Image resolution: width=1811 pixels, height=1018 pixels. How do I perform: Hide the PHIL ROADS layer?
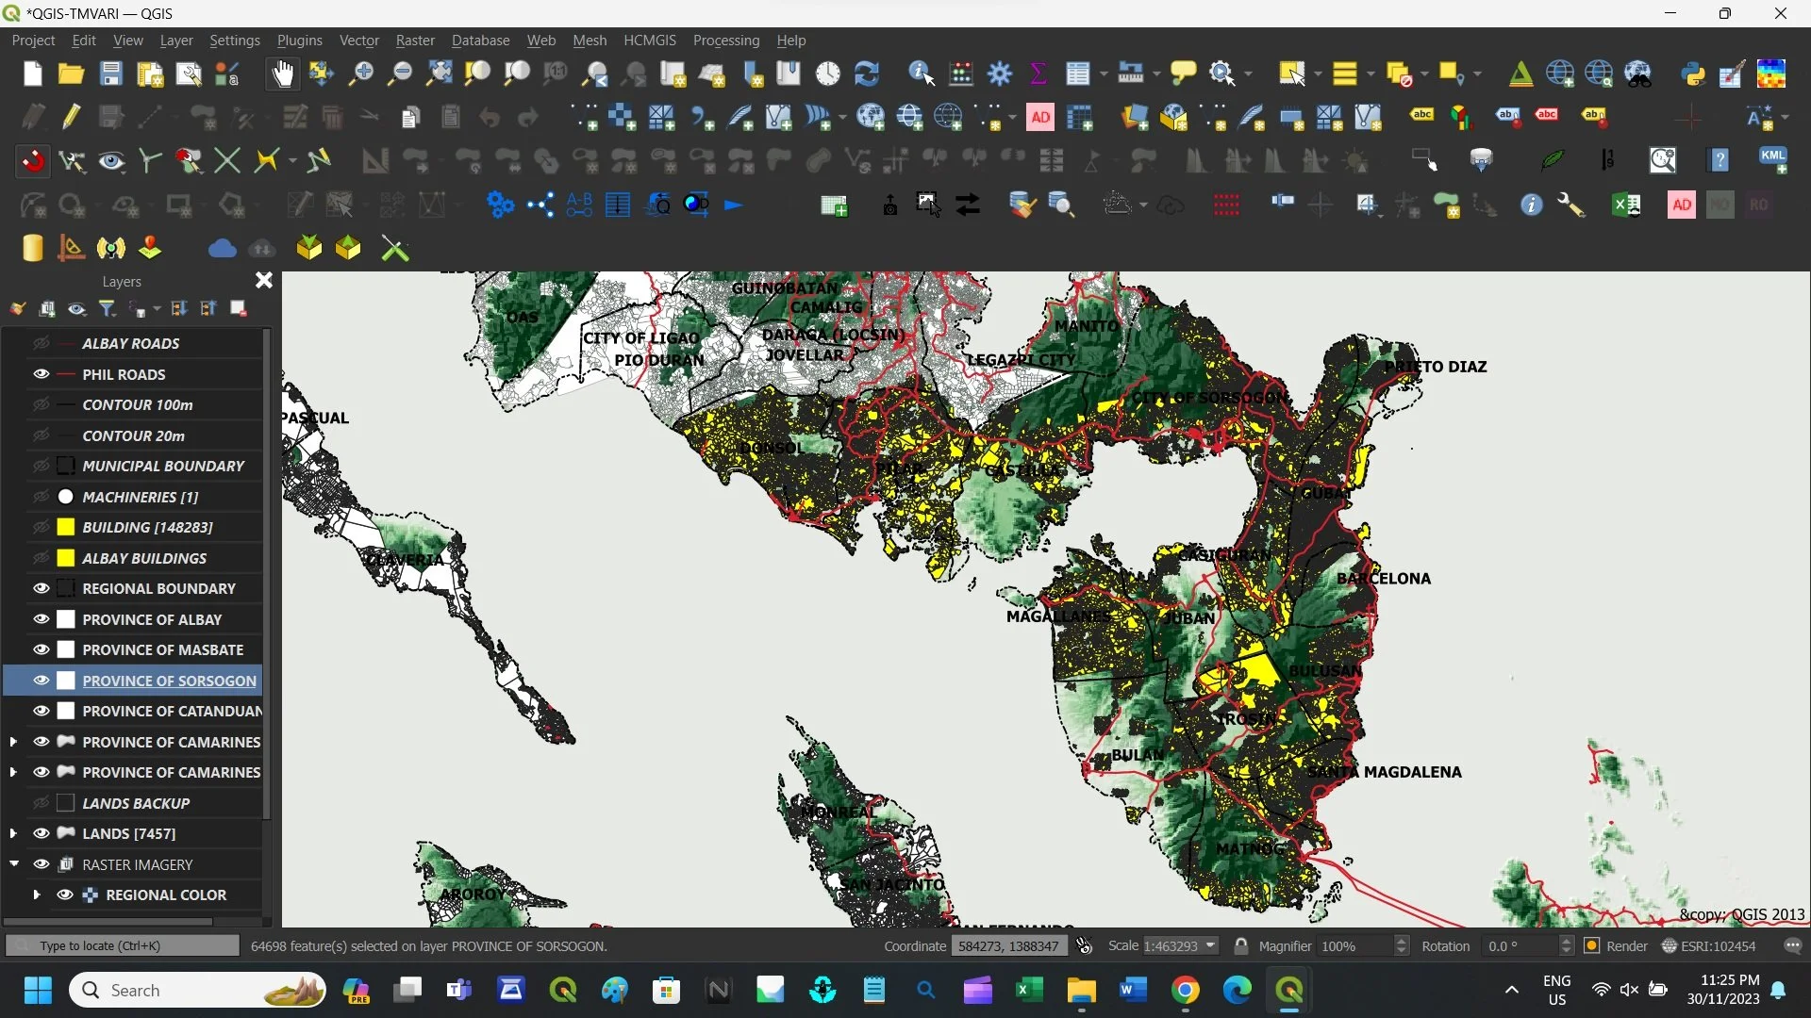(x=42, y=374)
